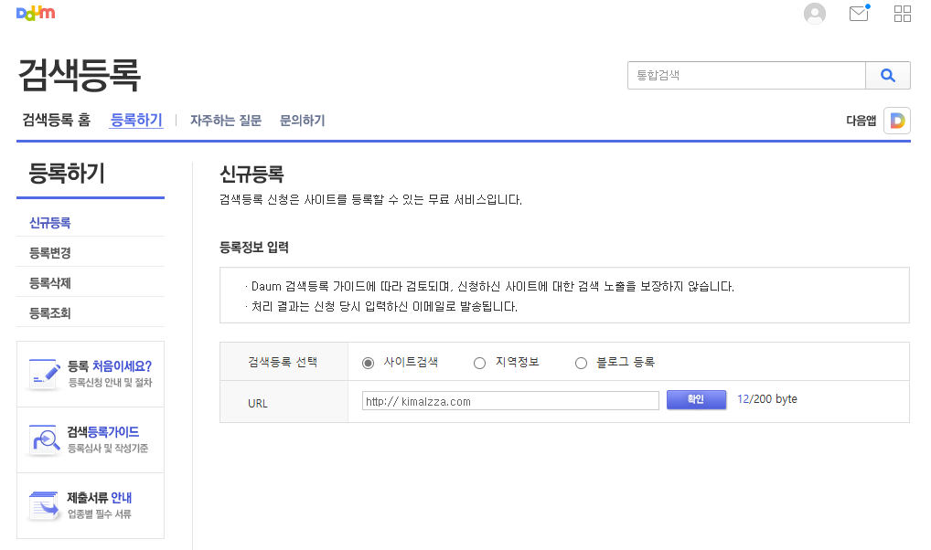Select the 지역정보 radio button
Viewport: 931px width, 550px height.
pos(479,363)
